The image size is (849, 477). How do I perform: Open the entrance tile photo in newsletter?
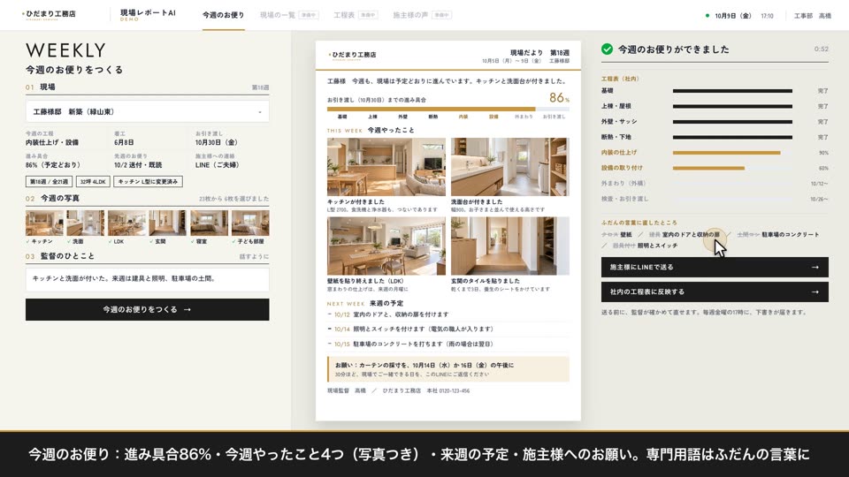point(510,246)
